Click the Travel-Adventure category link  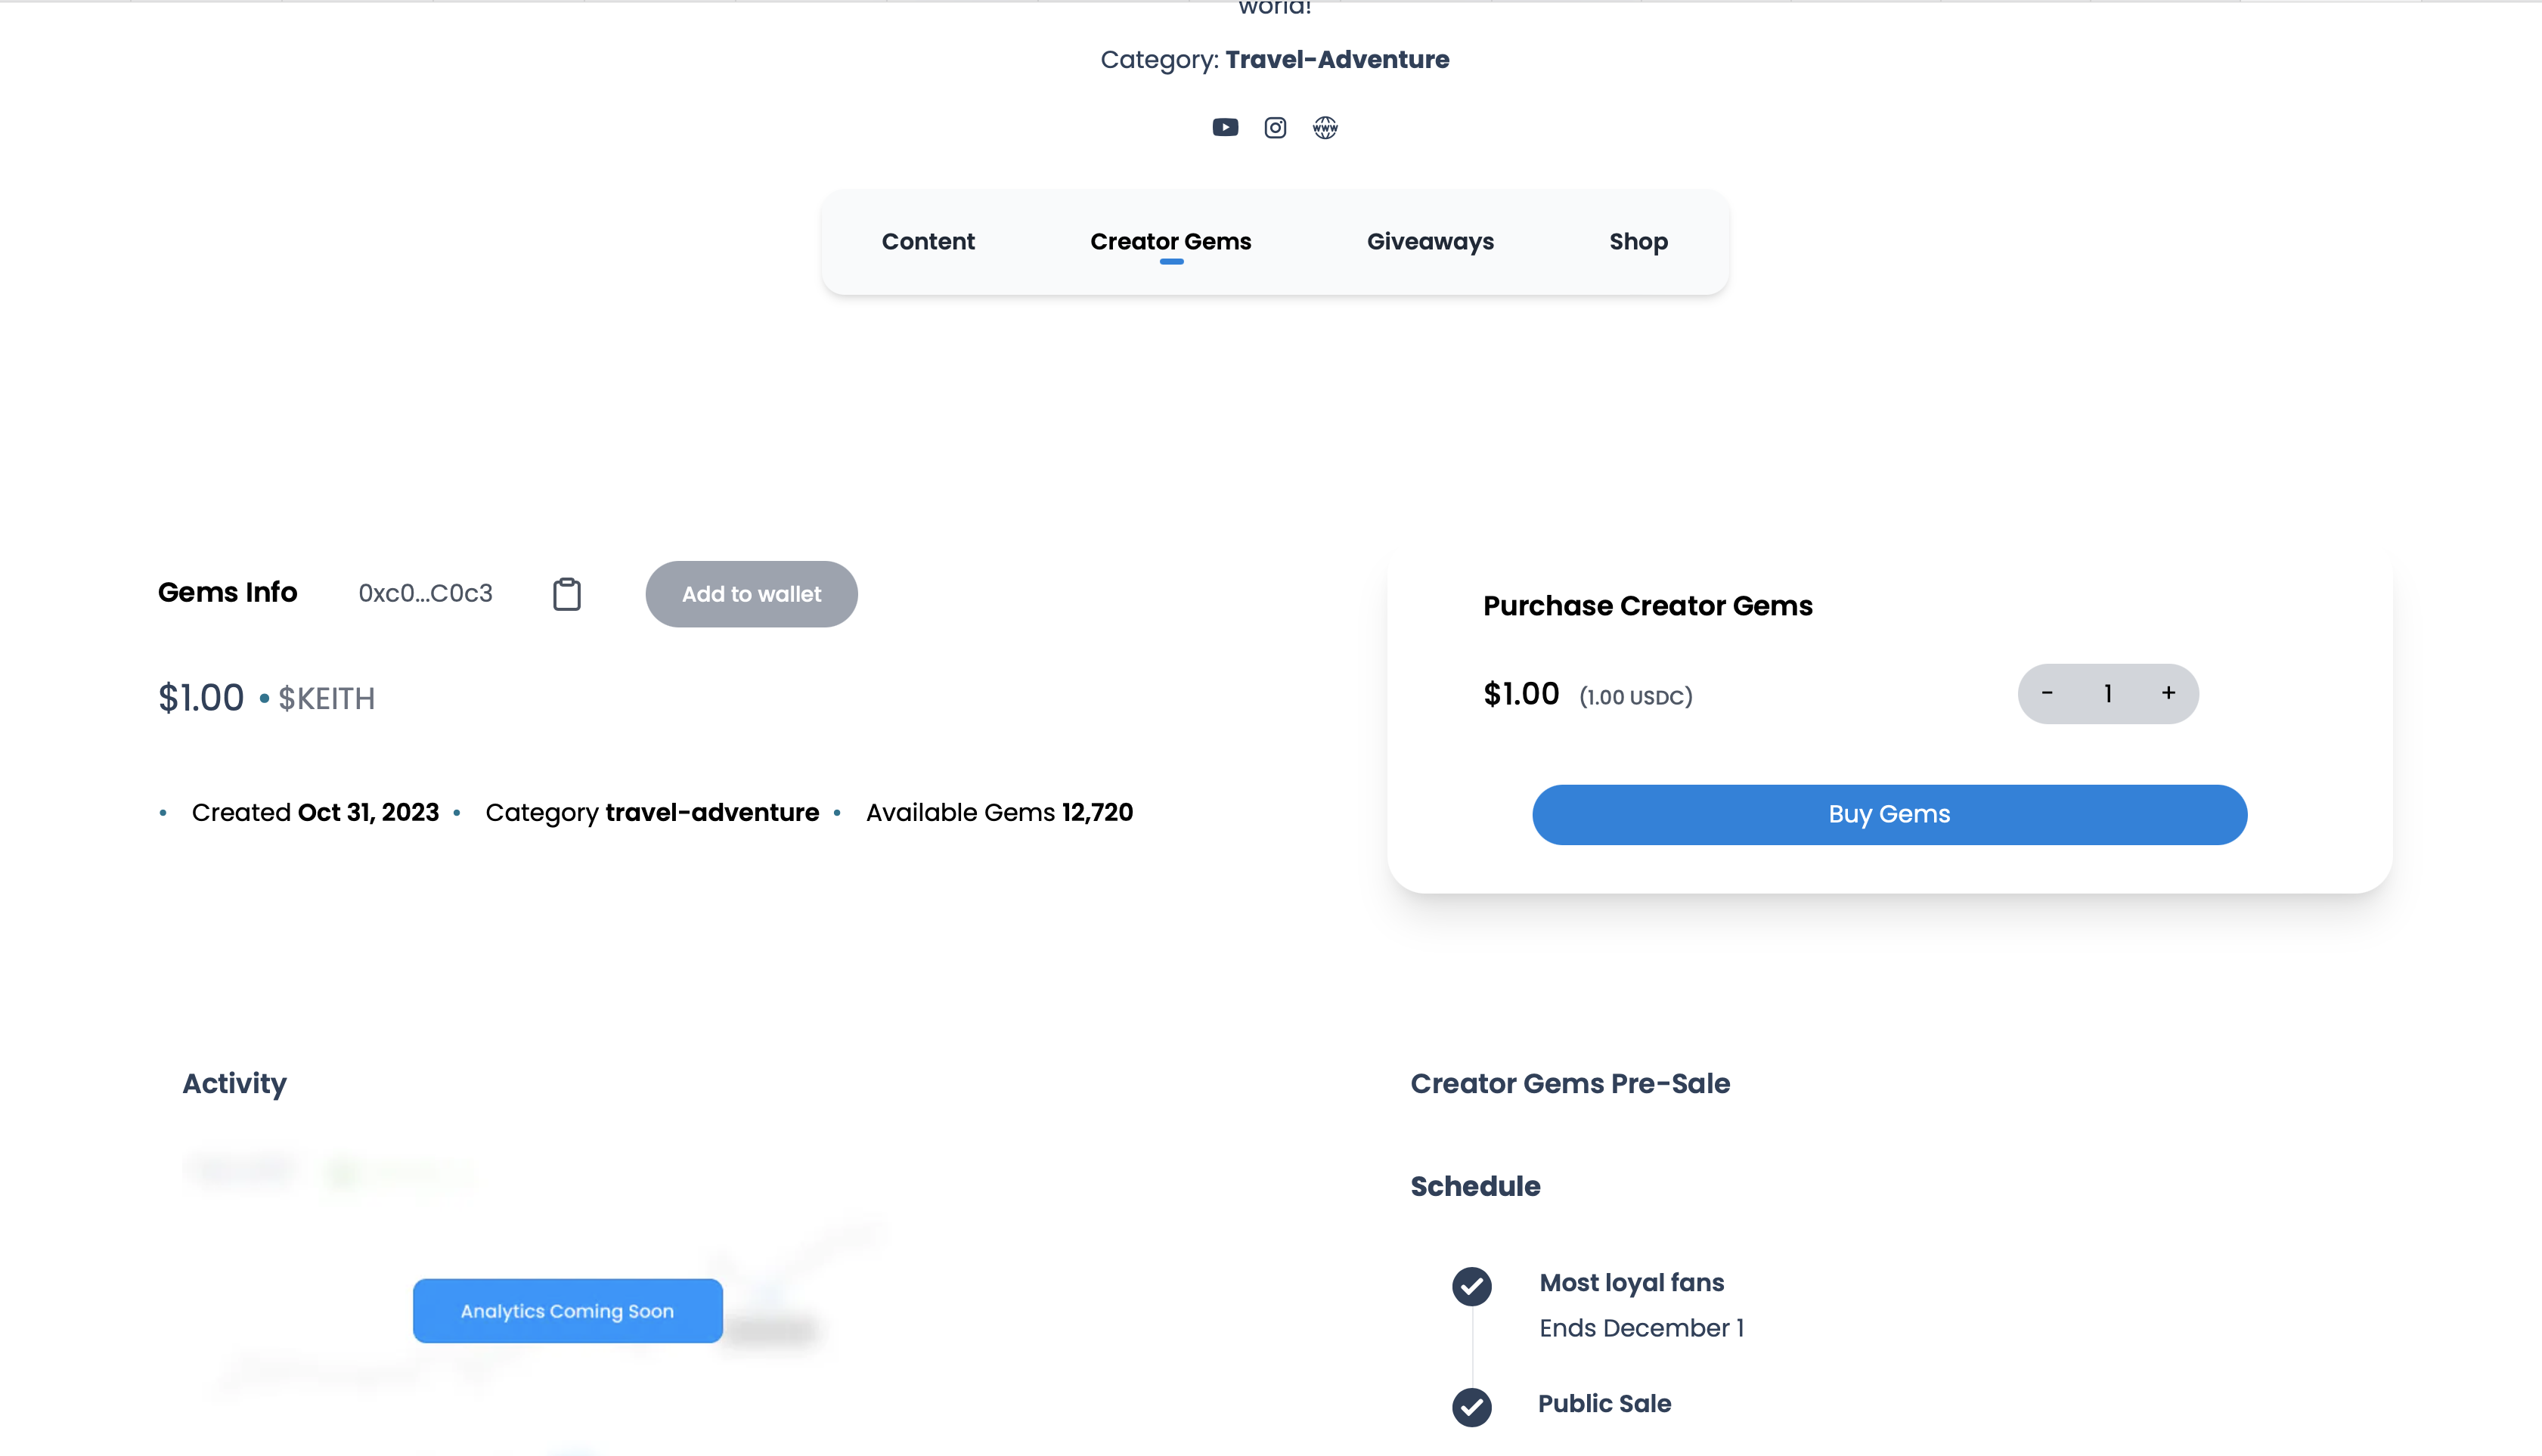[x=1337, y=60]
